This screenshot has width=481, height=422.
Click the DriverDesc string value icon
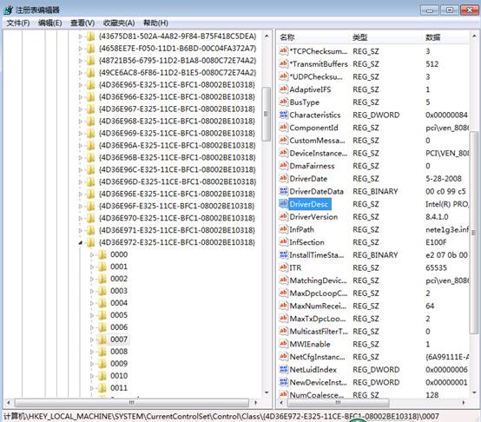(x=283, y=204)
